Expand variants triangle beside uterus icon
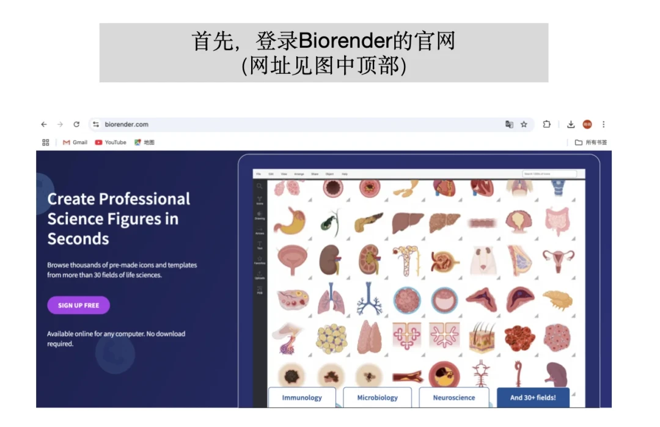Image resolution: width=660 pixels, height=427 pixels. (573, 278)
